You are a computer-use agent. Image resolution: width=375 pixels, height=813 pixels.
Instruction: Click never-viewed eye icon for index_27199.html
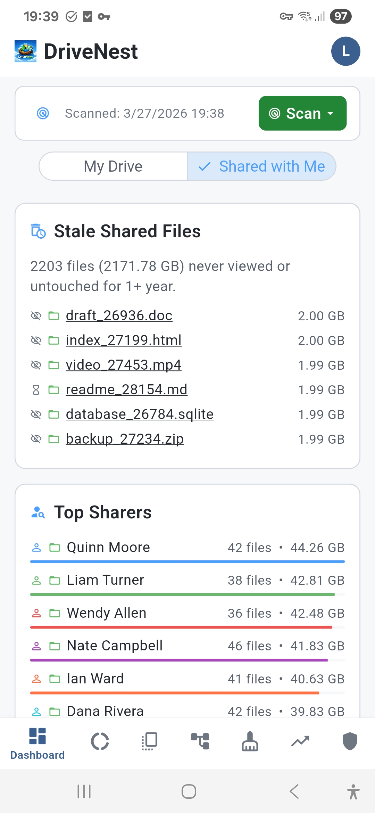(36, 340)
